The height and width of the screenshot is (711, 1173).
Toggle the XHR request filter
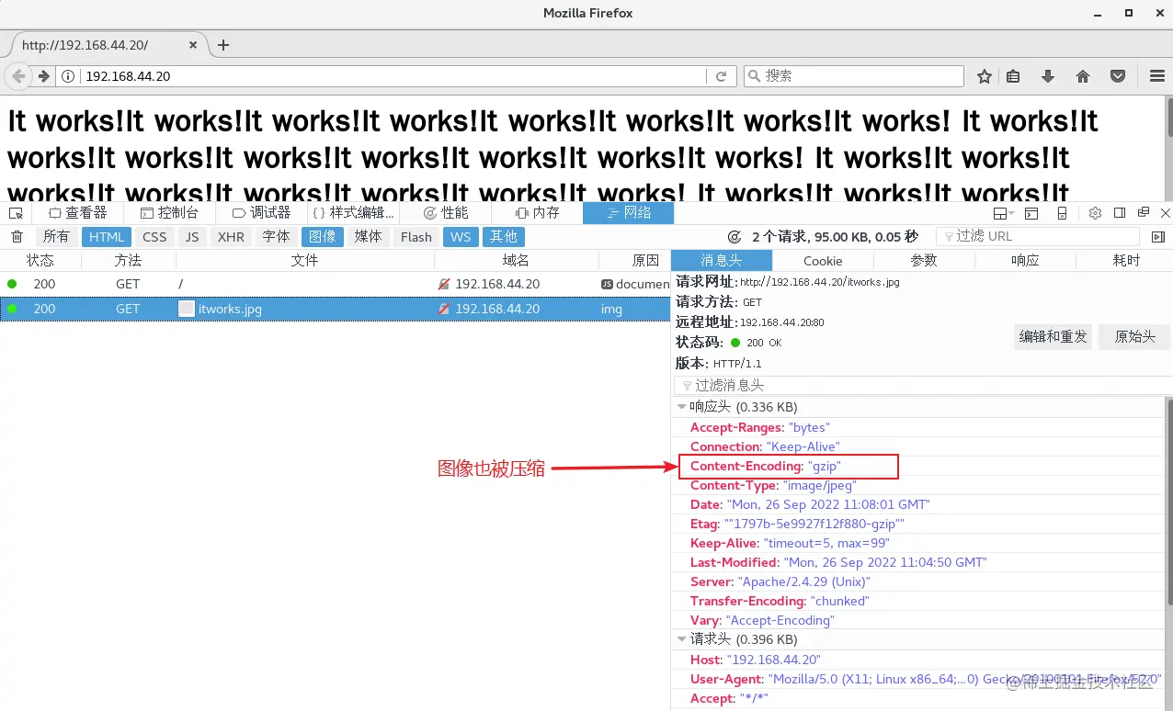pyautogui.click(x=231, y=236)
